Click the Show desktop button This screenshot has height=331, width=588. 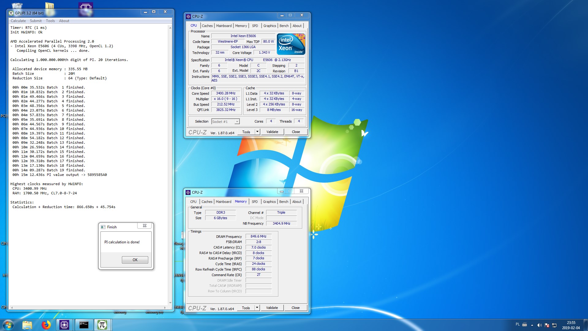point(586,325)
